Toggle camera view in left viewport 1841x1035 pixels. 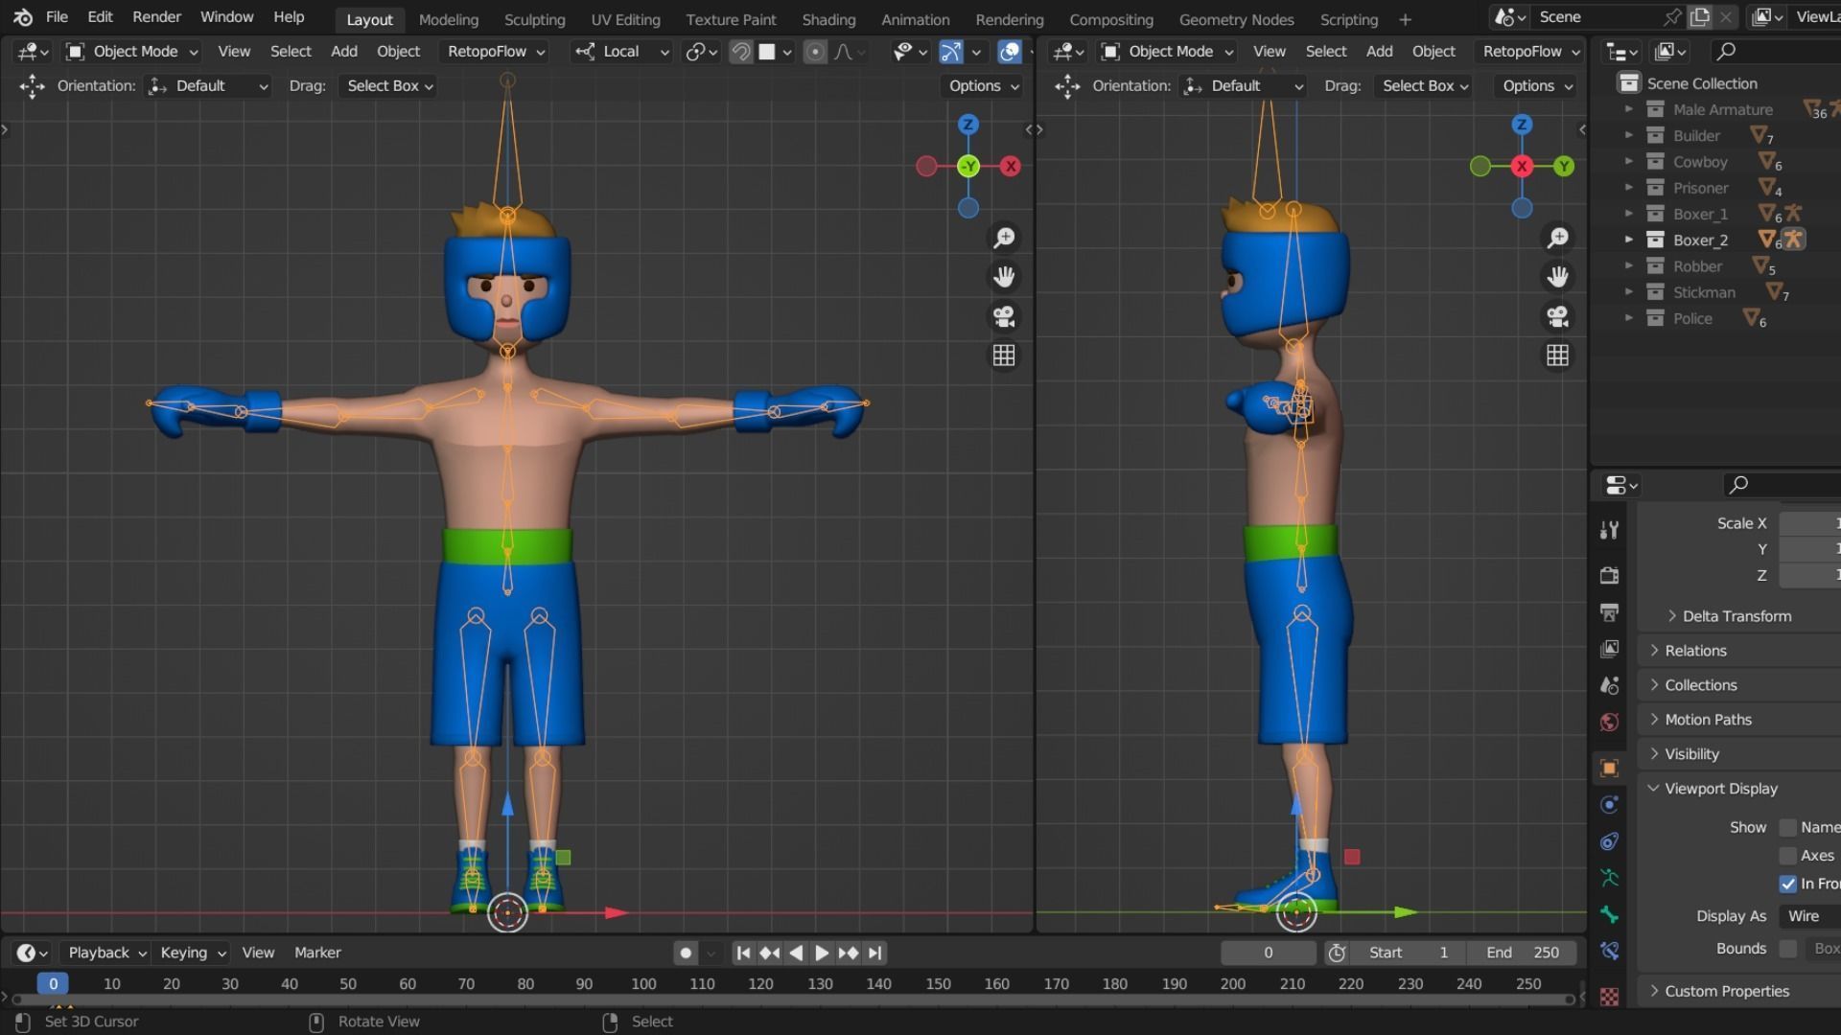pyautogui.click(x=1004, y=316)
